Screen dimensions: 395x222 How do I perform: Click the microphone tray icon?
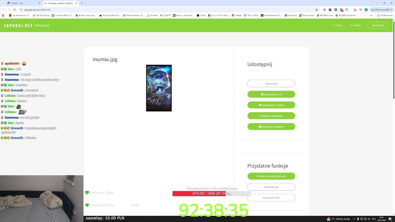(358, 219)
